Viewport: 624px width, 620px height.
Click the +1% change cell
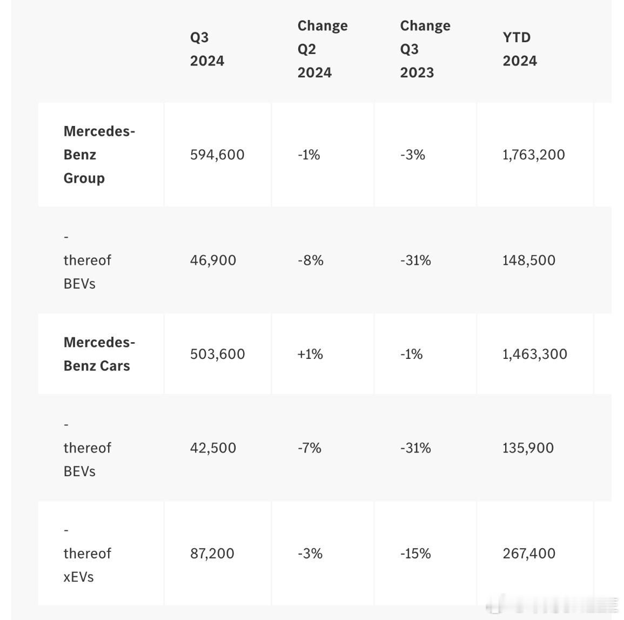point(310,354)
